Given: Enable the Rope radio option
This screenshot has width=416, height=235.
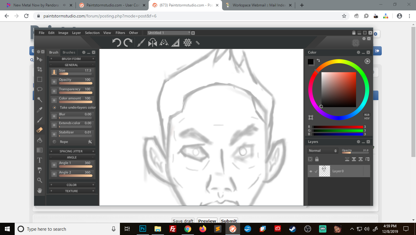Looking at the screenshot, I should 54,142.
